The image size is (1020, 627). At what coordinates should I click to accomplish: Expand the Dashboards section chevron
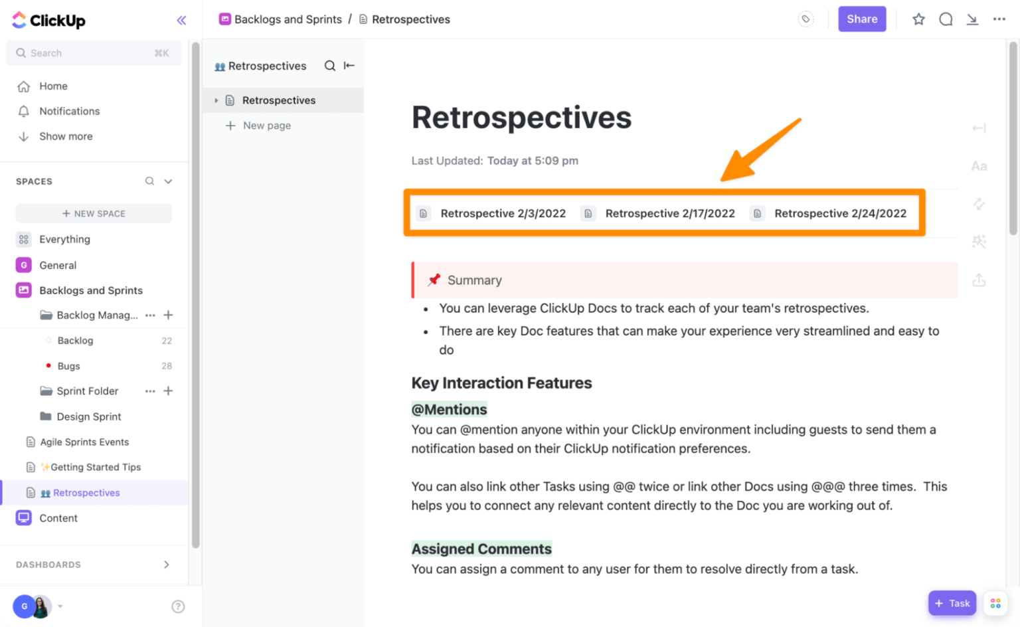tap(167, 564)
